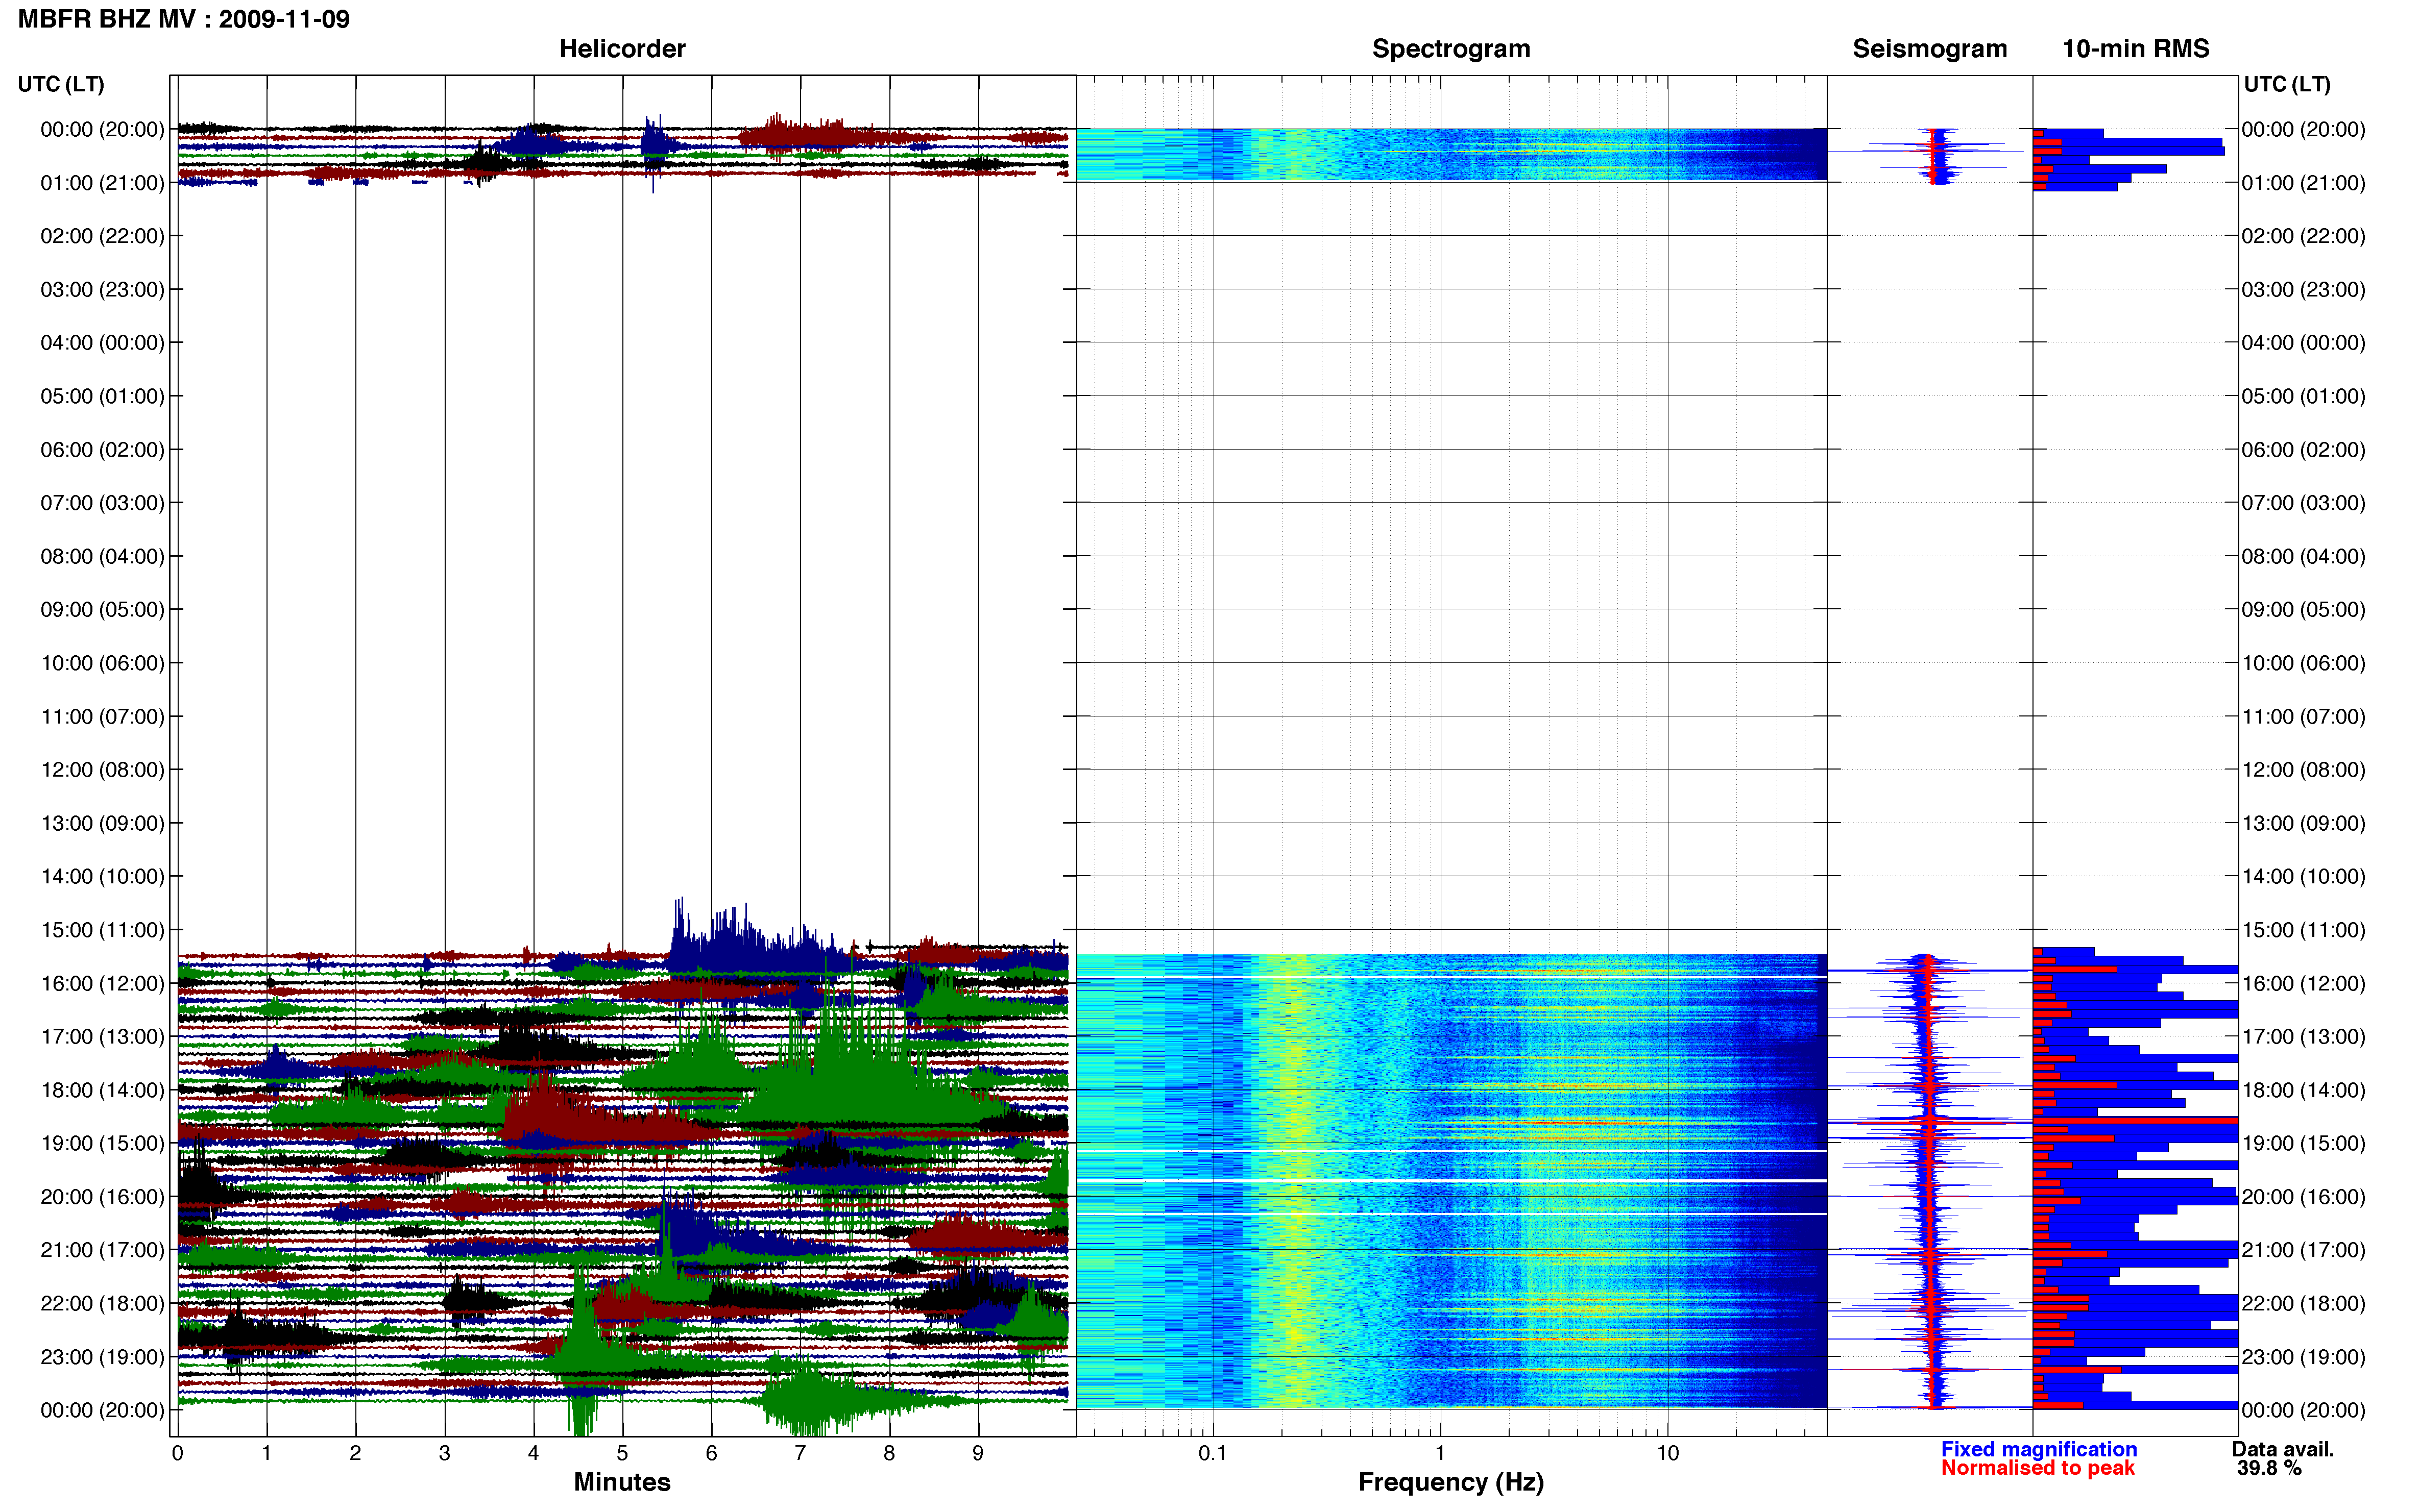Screen dimensions: 2420x1512
Task: Select the Seismogram panel heading
Action: [x=1930, y=49]
